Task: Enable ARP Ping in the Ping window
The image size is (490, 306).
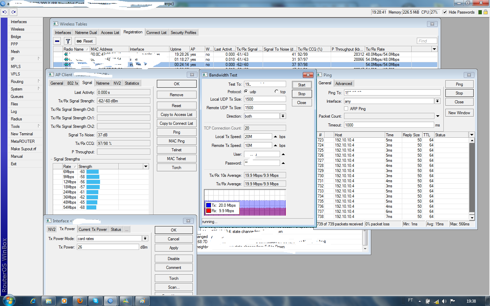Action: (x=346, y=108)
